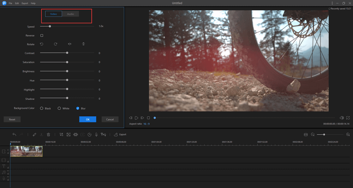Viewport: 353px width, 188px height.
Task: Lock the voiceover microphone track
Action: 8,180
